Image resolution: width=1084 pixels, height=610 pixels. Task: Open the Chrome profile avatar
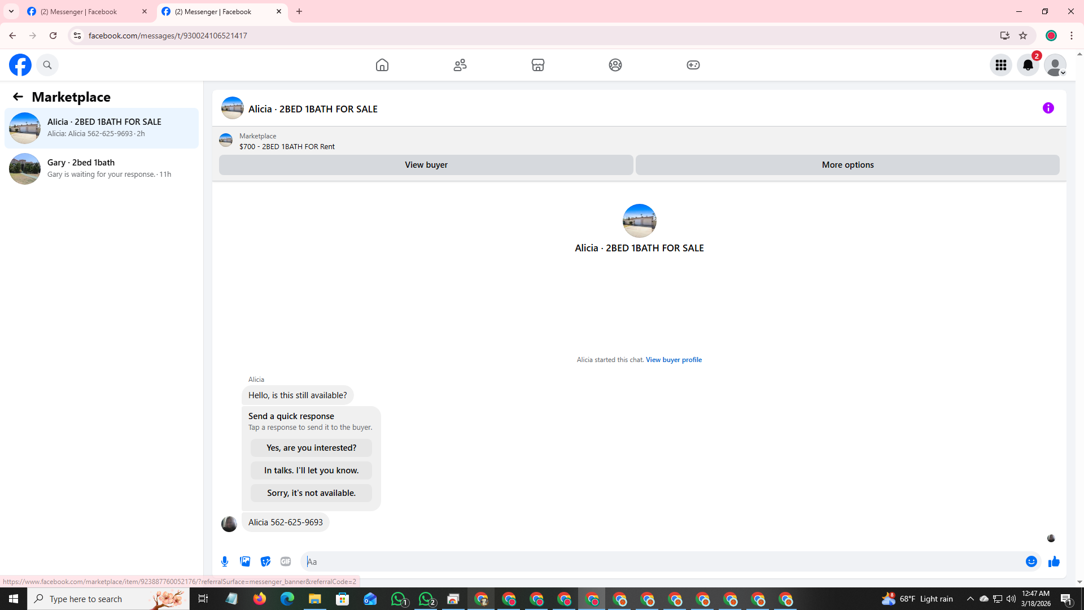point(1051,36)
